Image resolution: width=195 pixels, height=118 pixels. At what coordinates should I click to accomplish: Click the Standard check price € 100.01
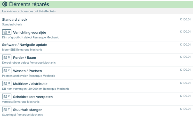185,19
